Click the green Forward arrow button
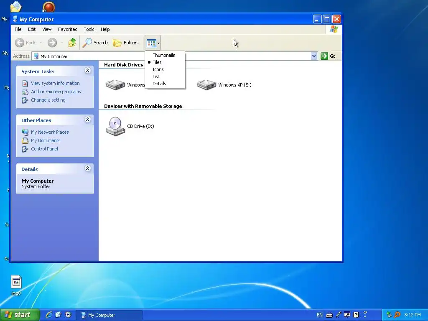This screenshot has width=428, height=321. pos(52,43)
